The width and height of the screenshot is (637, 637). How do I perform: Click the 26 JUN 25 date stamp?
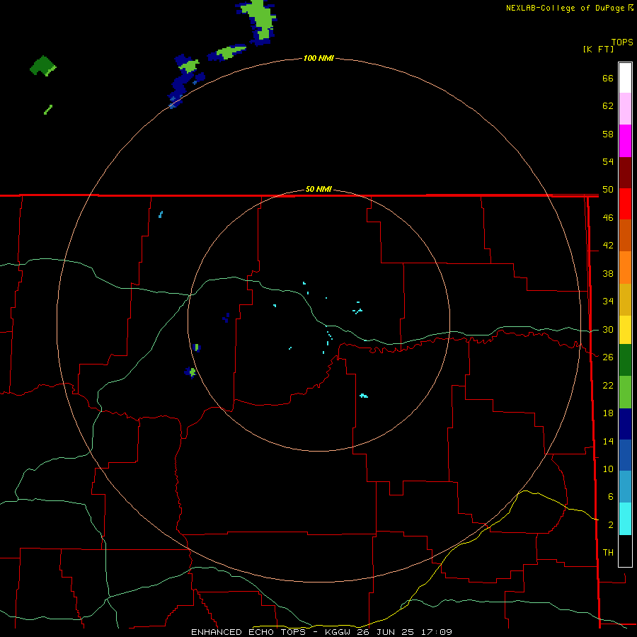pyautogui.click(x=386, y=632)
